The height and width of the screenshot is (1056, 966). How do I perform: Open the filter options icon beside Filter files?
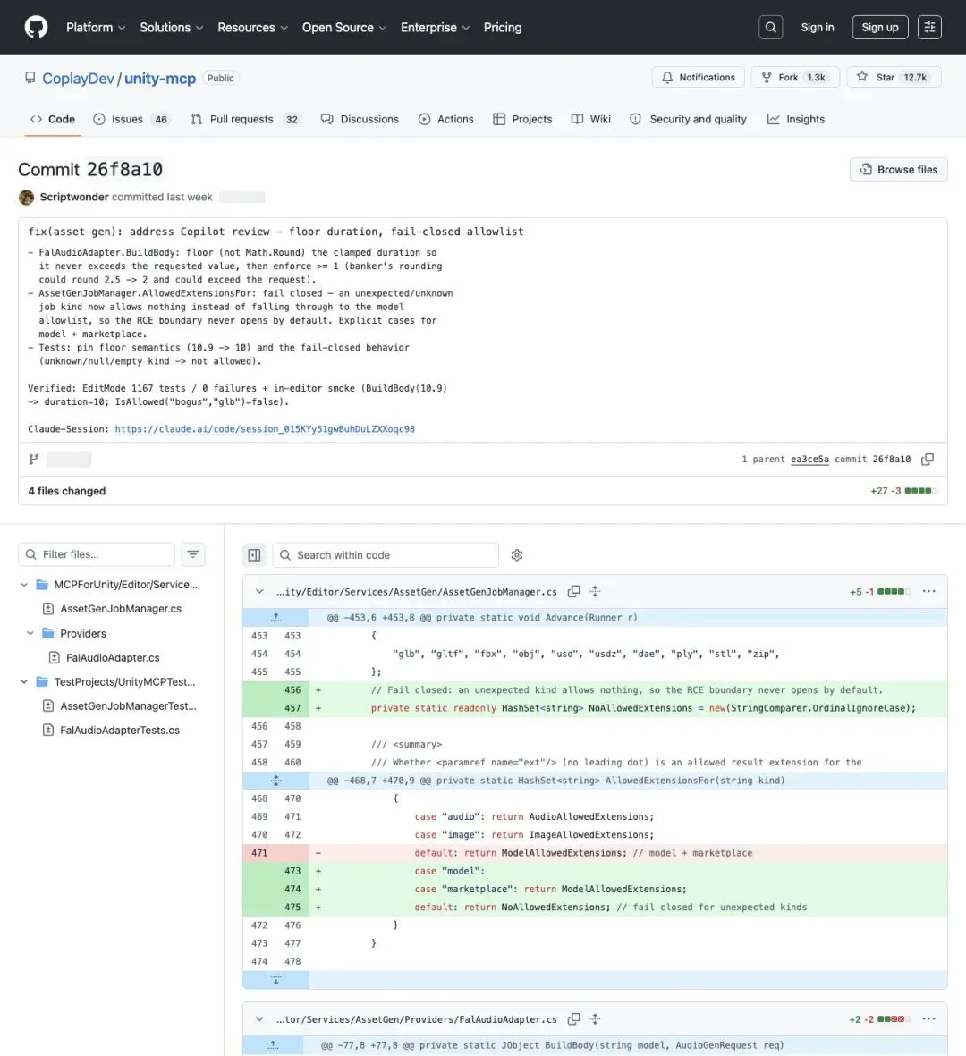(x=192, y=554)
